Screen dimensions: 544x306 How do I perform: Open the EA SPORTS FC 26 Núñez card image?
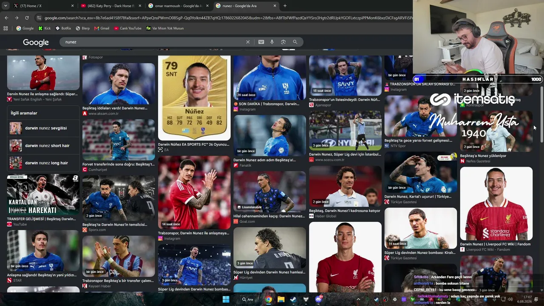click(194, 98)
